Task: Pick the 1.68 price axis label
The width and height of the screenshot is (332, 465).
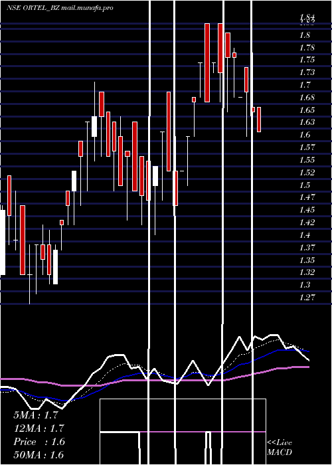Action: (307, 98)
